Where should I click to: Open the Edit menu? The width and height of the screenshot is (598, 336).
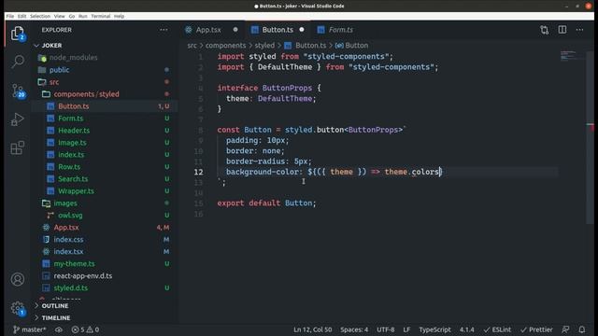[x=22, y=16]
